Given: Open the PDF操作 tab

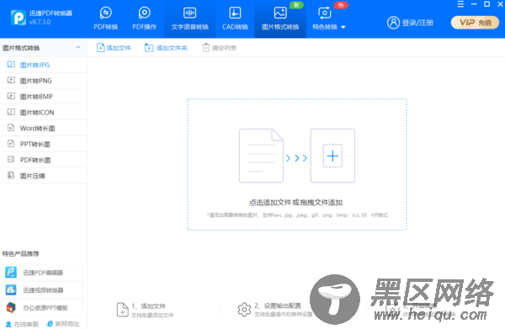Looking at the screenshot, I should coord(144,19).
